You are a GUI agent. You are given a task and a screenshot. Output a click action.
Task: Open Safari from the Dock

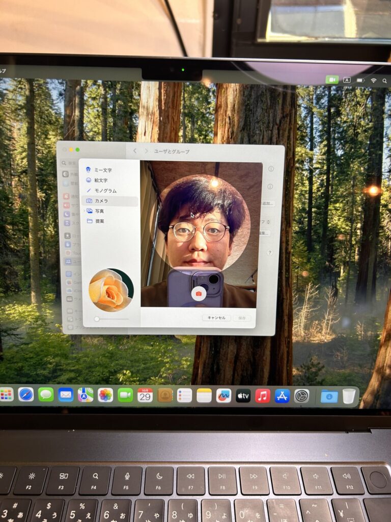point(26,395)
